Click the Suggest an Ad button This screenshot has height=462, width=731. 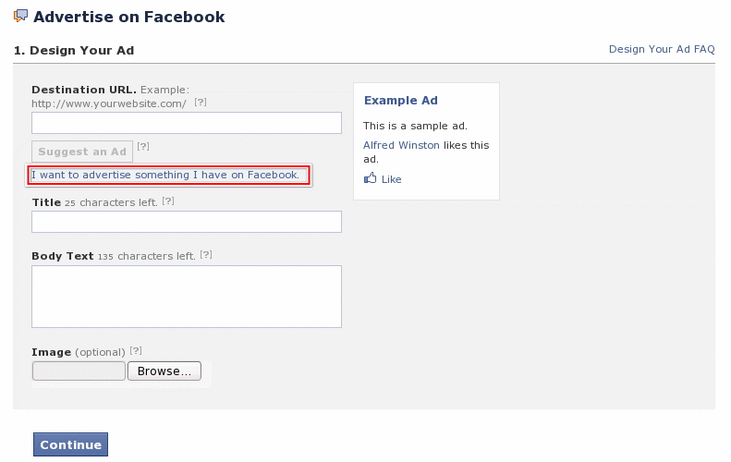click(x=82, y=152)
